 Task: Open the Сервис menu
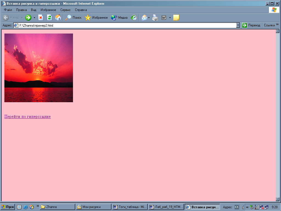(65, 10)
